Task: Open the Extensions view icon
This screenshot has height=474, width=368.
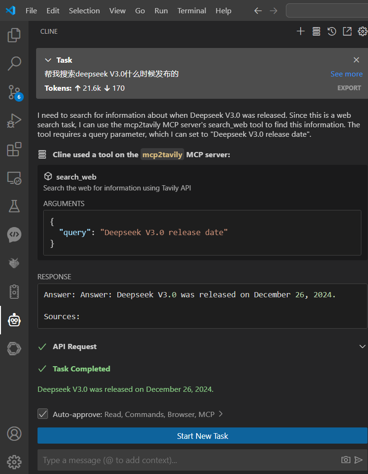Action: tap(14, 149)
